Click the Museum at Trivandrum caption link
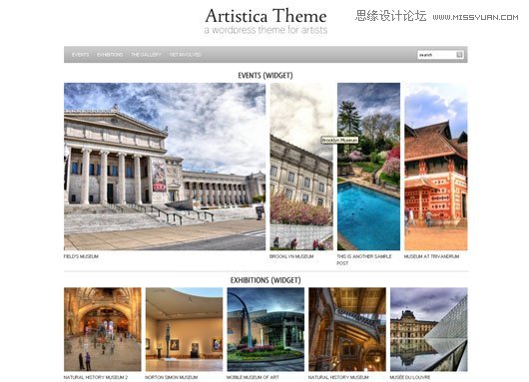The height and width of the screenshot is (382, 529). [x=431, y=256]
